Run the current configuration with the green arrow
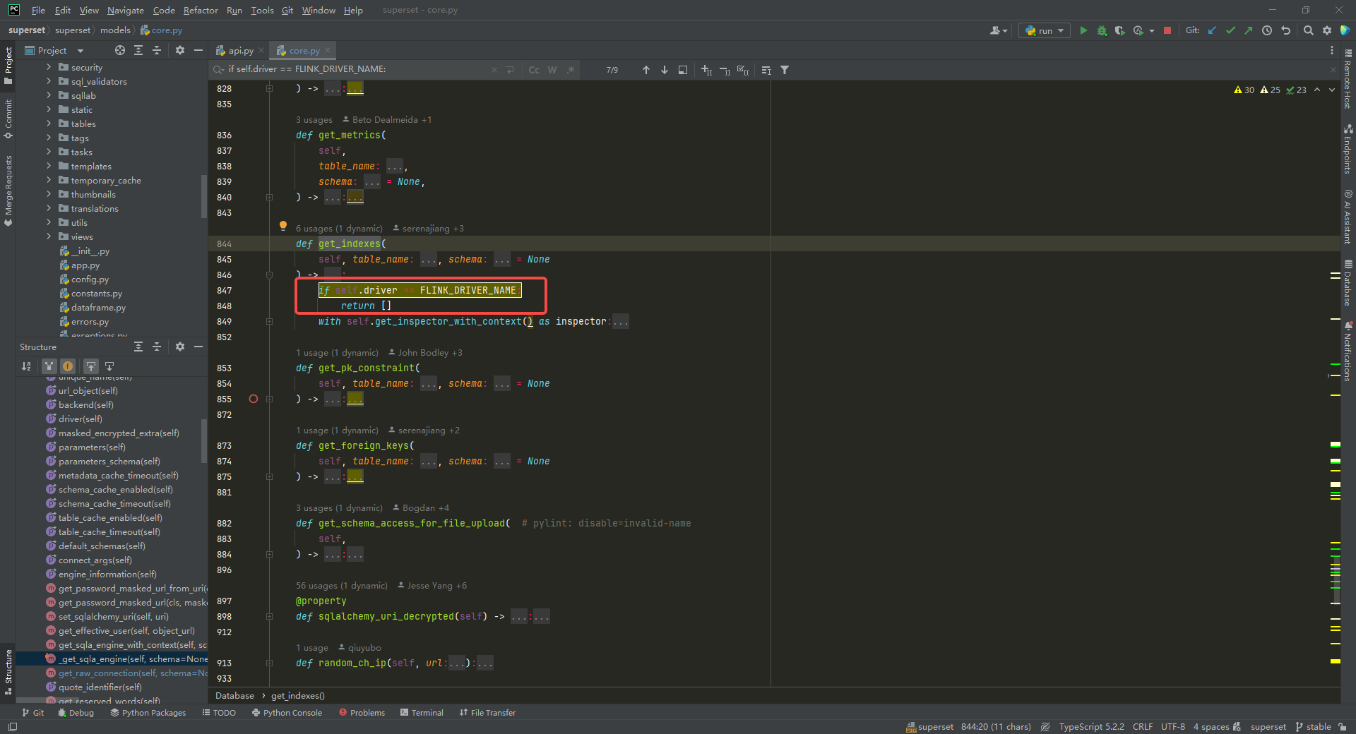 (1083, 30)
